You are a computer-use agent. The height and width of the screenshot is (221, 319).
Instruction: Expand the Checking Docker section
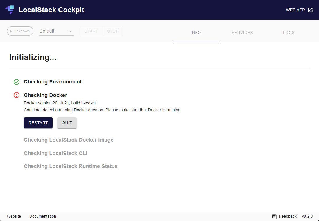tap(45, 95)
